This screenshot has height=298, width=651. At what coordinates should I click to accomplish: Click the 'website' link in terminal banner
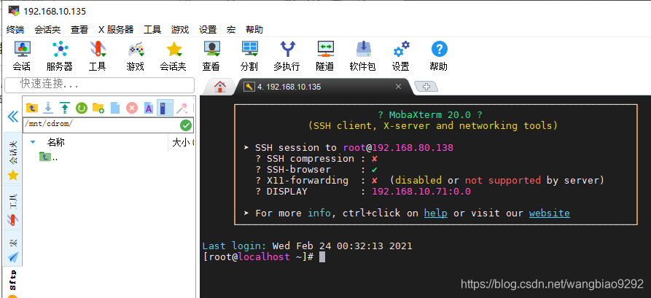tap(549, 213)
